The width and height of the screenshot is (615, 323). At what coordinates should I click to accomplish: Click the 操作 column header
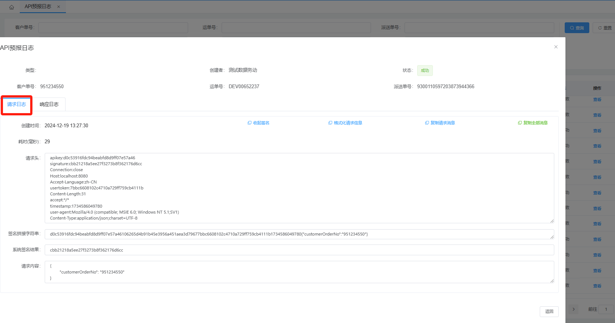pos(597,88)
